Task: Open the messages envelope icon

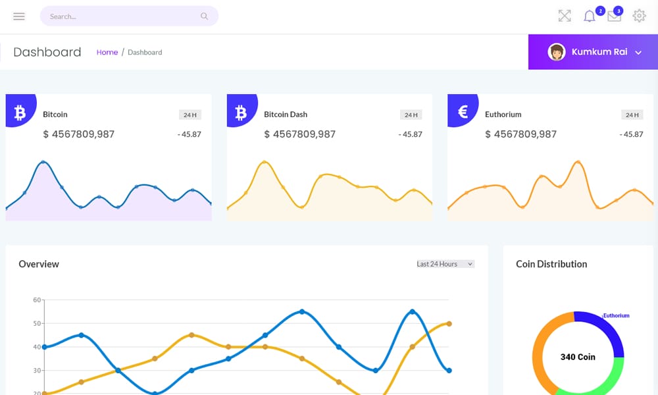Action: (x=614, y=15)
